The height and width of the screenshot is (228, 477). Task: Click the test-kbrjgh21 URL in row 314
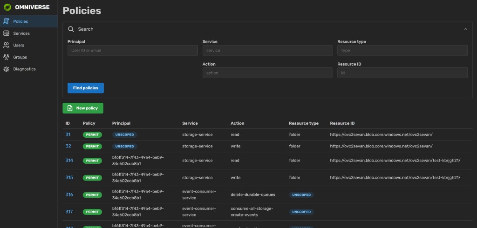click(x=395, y=160)
